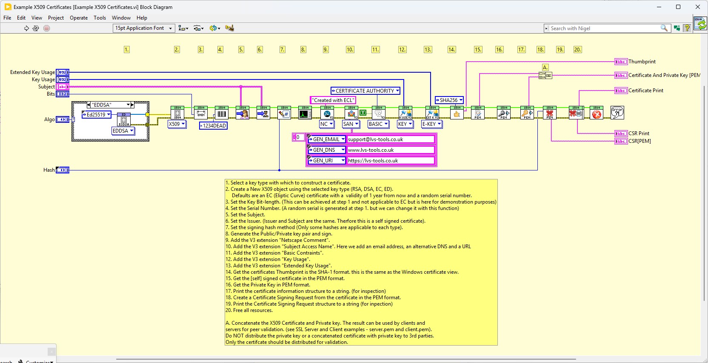Click the support@lvs-tools.co.uk string constant

[x=391, y=139]
